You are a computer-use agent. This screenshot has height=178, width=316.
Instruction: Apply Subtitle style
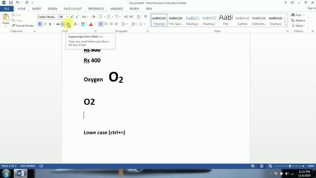(242, 20)
